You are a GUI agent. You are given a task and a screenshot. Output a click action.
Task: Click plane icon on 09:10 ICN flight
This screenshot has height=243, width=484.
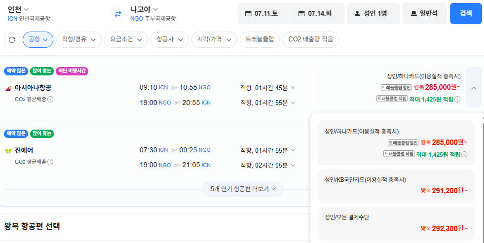174,88
